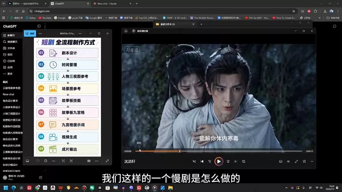
Task: Open the Windows Start menu
Action: pos(6,188)
